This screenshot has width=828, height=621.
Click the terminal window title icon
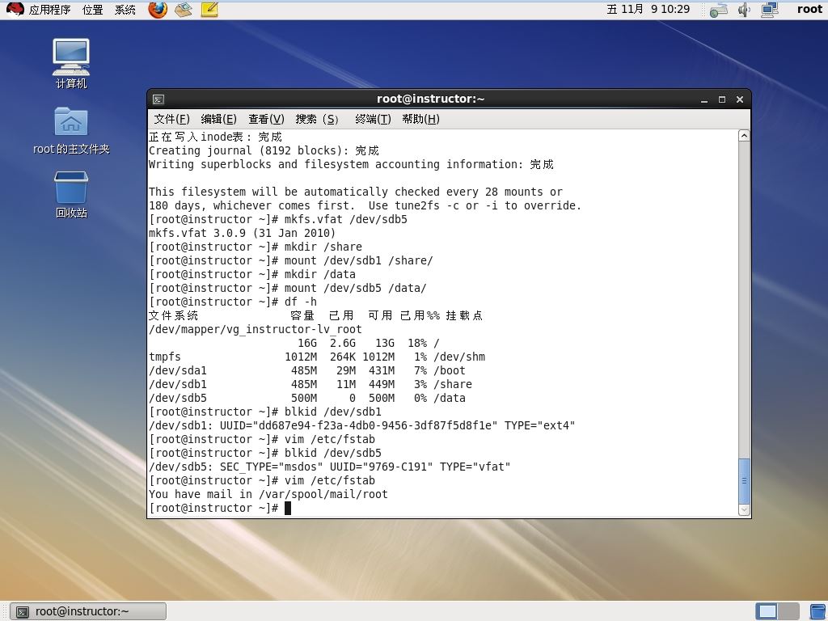click(158, 99)
